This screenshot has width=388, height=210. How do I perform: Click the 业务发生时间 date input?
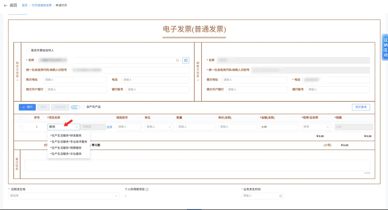tap(263, 196)
